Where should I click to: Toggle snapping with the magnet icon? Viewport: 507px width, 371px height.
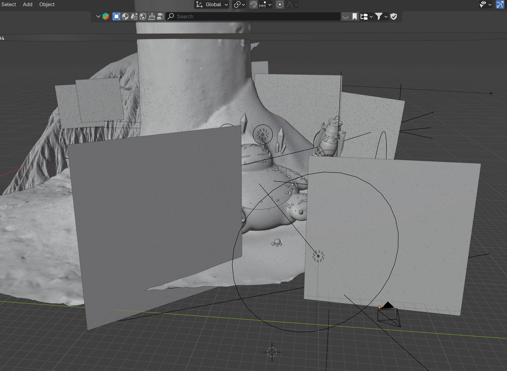coord(253,4)
